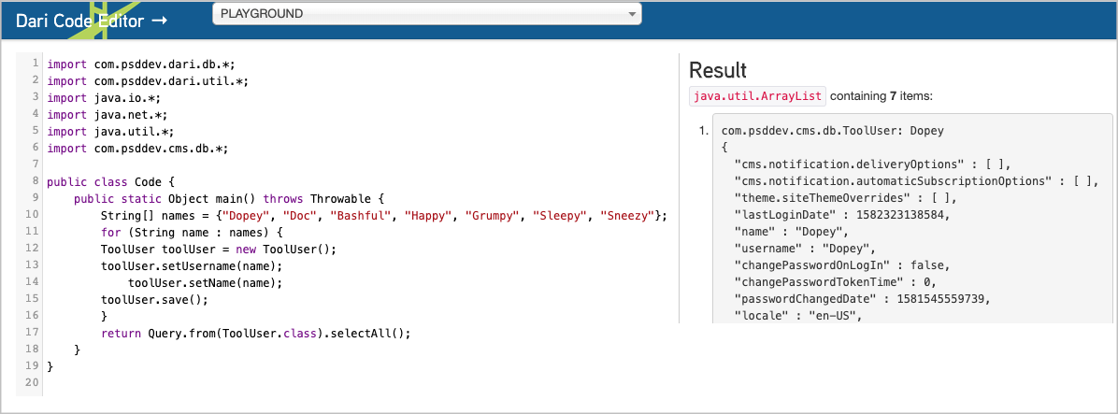The image size is (1118, 414).
Task: Click line 2 import com.psddev.dari.util
Action: click(148, 80)
